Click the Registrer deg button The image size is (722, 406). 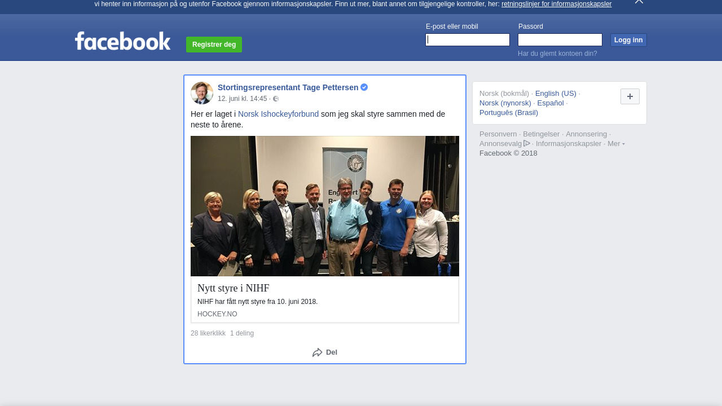coord(214,45)
